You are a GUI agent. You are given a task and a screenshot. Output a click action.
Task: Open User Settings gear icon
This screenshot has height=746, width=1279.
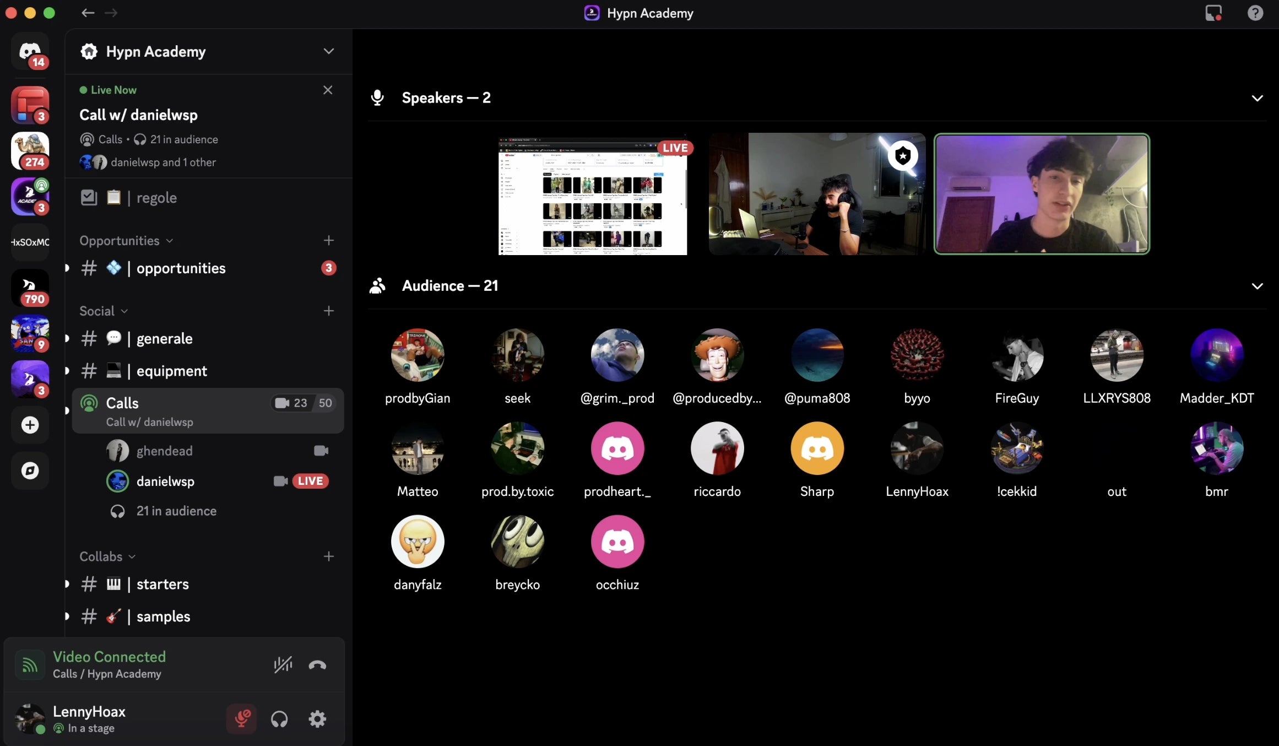[x=317, y=719]
